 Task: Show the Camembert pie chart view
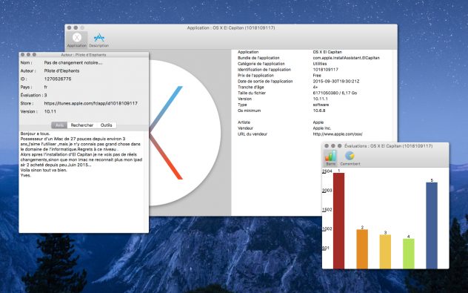[350, 157]
